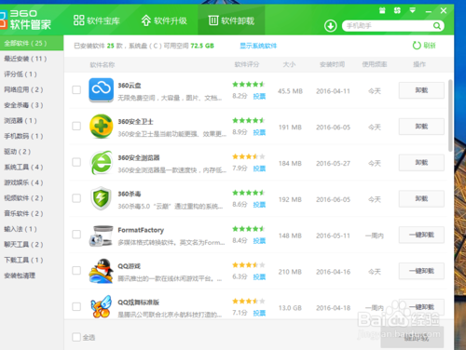Switch to the 软件宝库 tab
Screen dimensions: 466x350
coord(97,20)
